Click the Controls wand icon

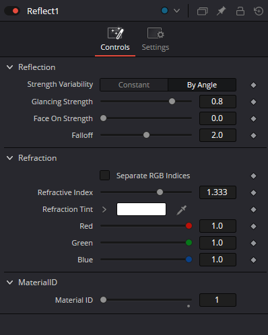tap(115, 33)
